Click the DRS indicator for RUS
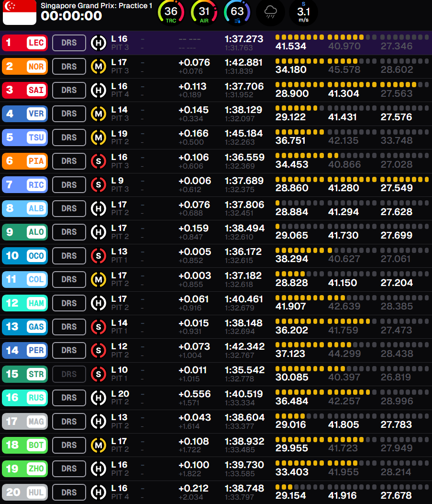The width and height of the screenshot is (432, 504). (x=69, y=398)
